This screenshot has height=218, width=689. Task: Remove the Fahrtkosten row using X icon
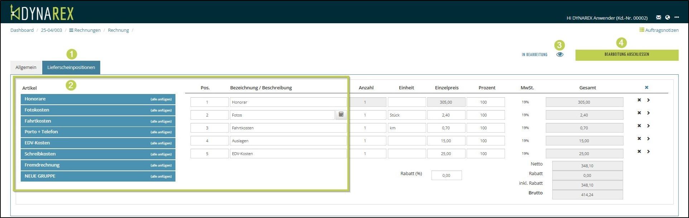point(639,126)
